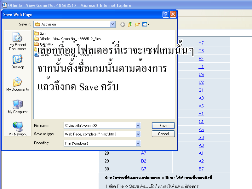This screenshot has height=189, width=252.
Task: Follow the B2 move link in row 29
Action: coord(144,161)
